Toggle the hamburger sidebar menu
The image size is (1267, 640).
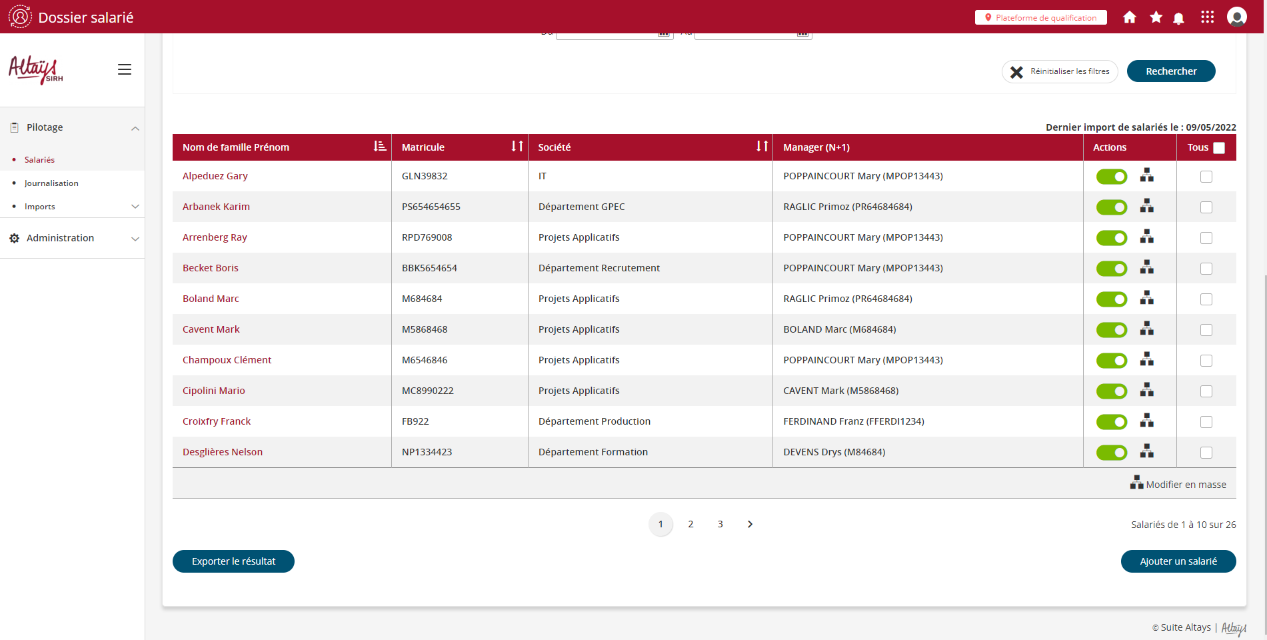click(125, 69)
